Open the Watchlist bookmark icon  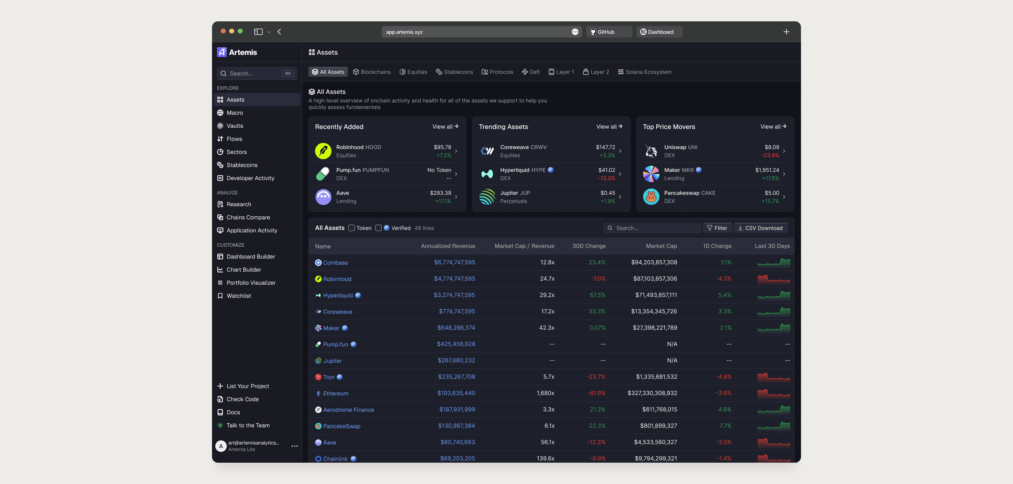tap(220, 296)
